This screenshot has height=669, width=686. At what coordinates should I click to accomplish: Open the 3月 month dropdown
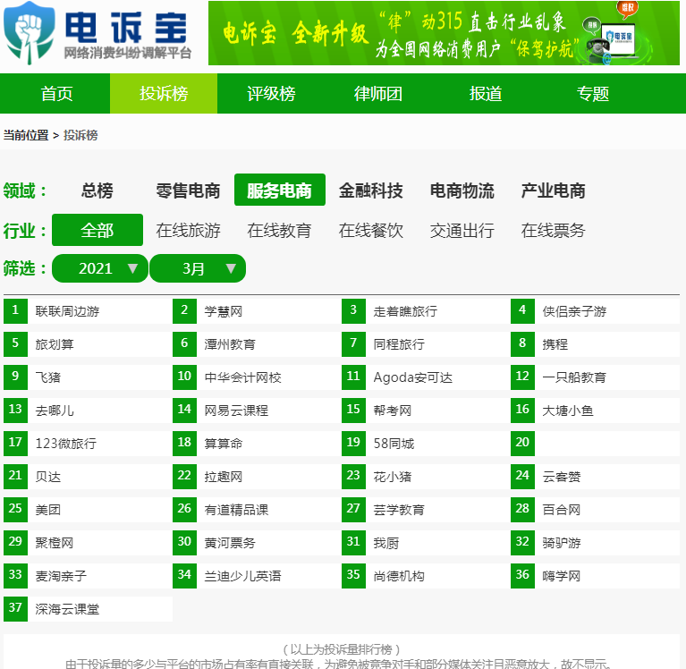(198, 268)
